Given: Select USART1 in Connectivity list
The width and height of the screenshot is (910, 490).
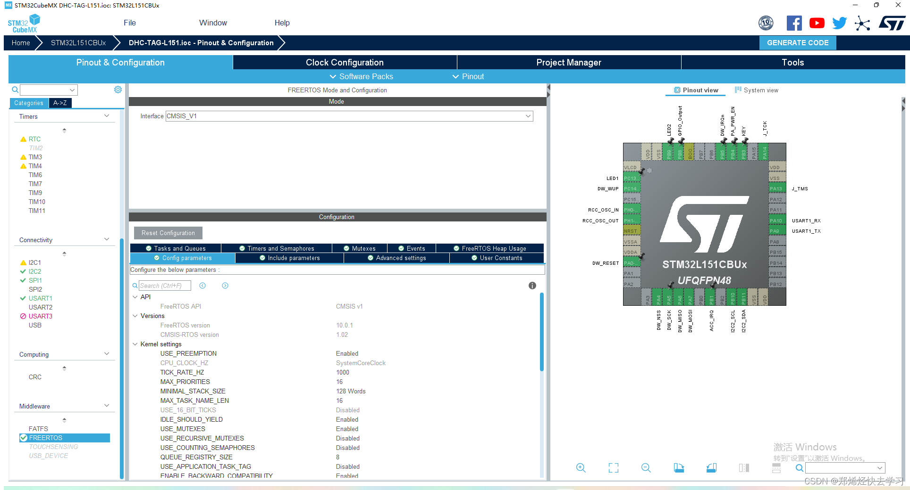Looking at the screenshot, I should click(41, 298).
